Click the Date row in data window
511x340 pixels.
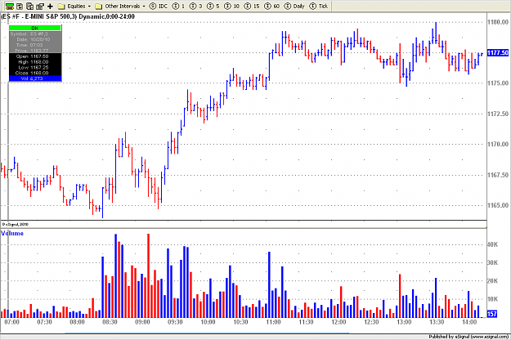pyautogui.click(x=34, y=39)
